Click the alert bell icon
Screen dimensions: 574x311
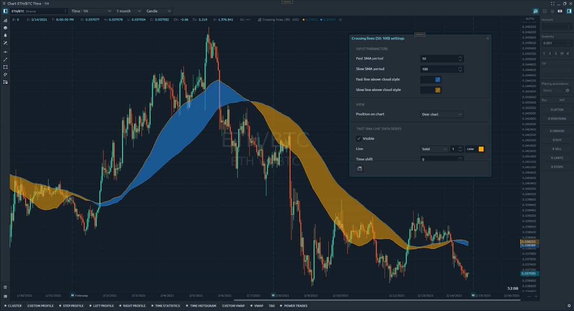click(x=5, y=35)
